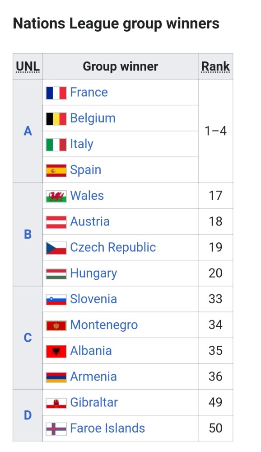261x452 pixels.
Task: Open the Austria team link
Action: [x=90, y=221]
